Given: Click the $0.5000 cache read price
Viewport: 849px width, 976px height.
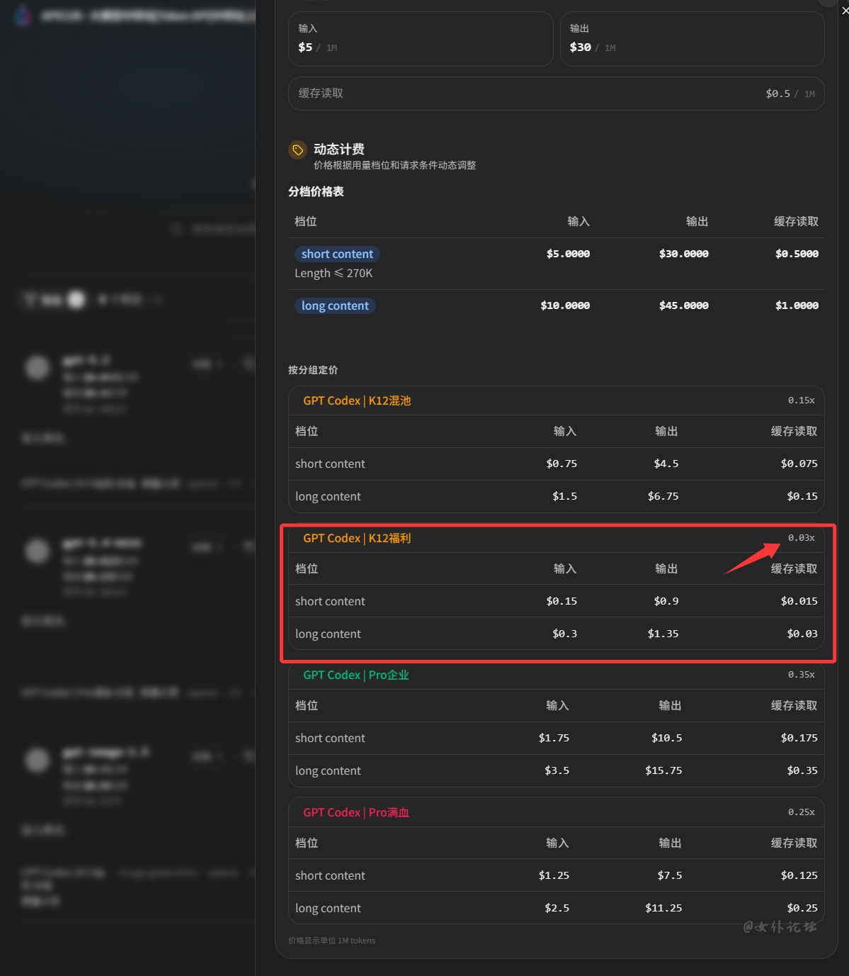Looking at the screenshot, I should click(x=797, y=254).
